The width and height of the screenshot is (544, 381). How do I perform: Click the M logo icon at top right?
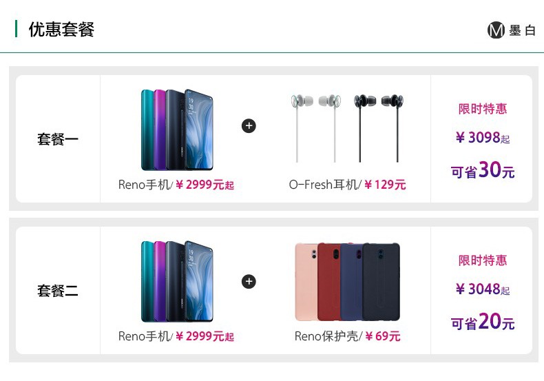[496, 30]
